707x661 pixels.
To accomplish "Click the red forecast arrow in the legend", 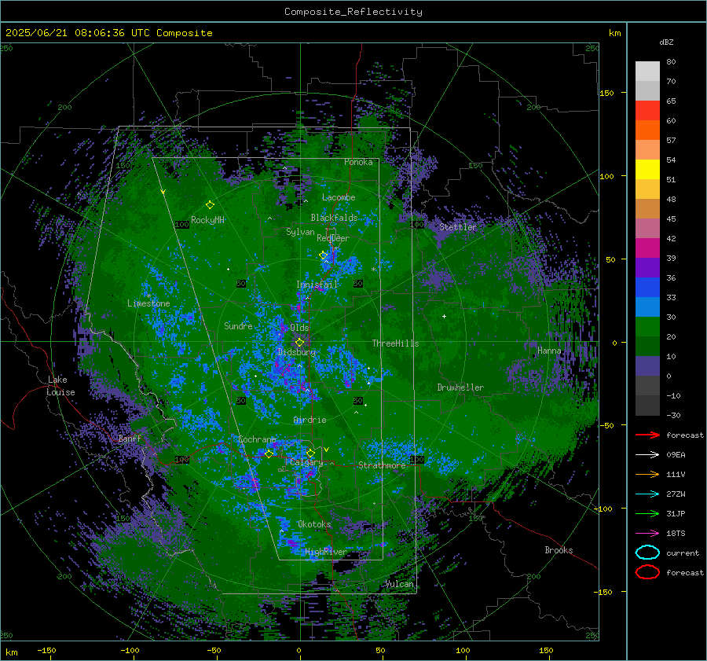I will [647, 435].
